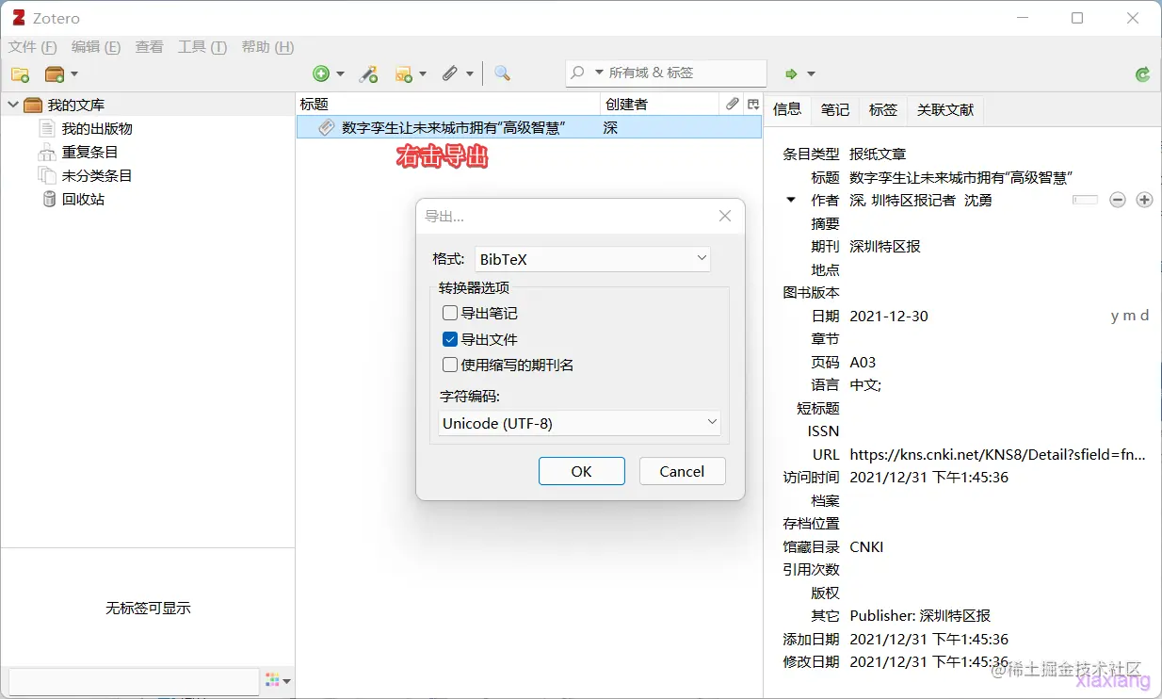
Task: Open the Add Attachment dropdown arrow
Action: point(468,73)
